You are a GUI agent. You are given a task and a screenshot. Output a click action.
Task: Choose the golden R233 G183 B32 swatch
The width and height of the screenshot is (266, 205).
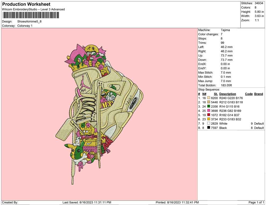click(x=209, y=119)
